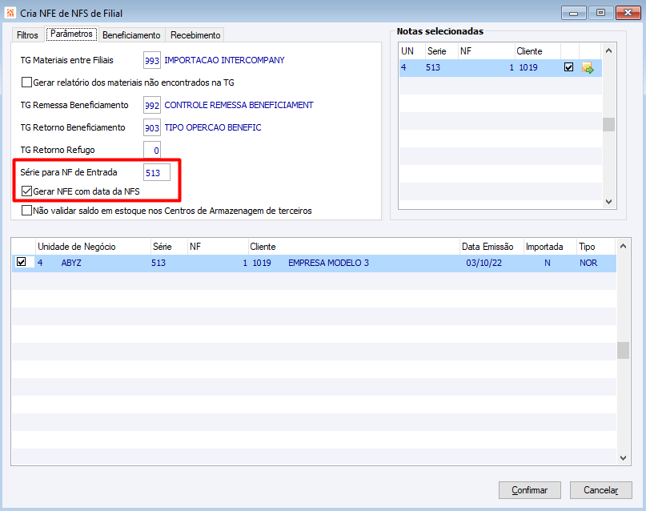Click TG Remessa Beneficiamento code field
Viewport: 646px width, 511px height.
tap(151, 105)
